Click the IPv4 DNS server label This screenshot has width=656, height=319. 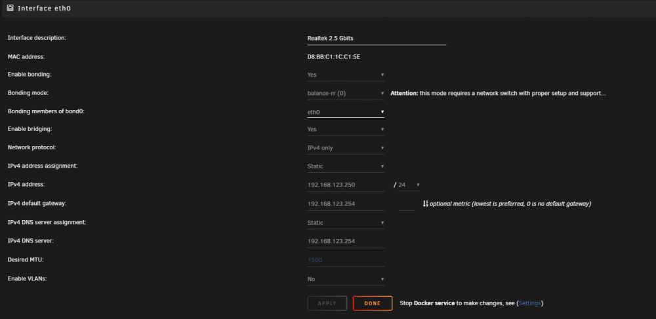pos(31,241)
